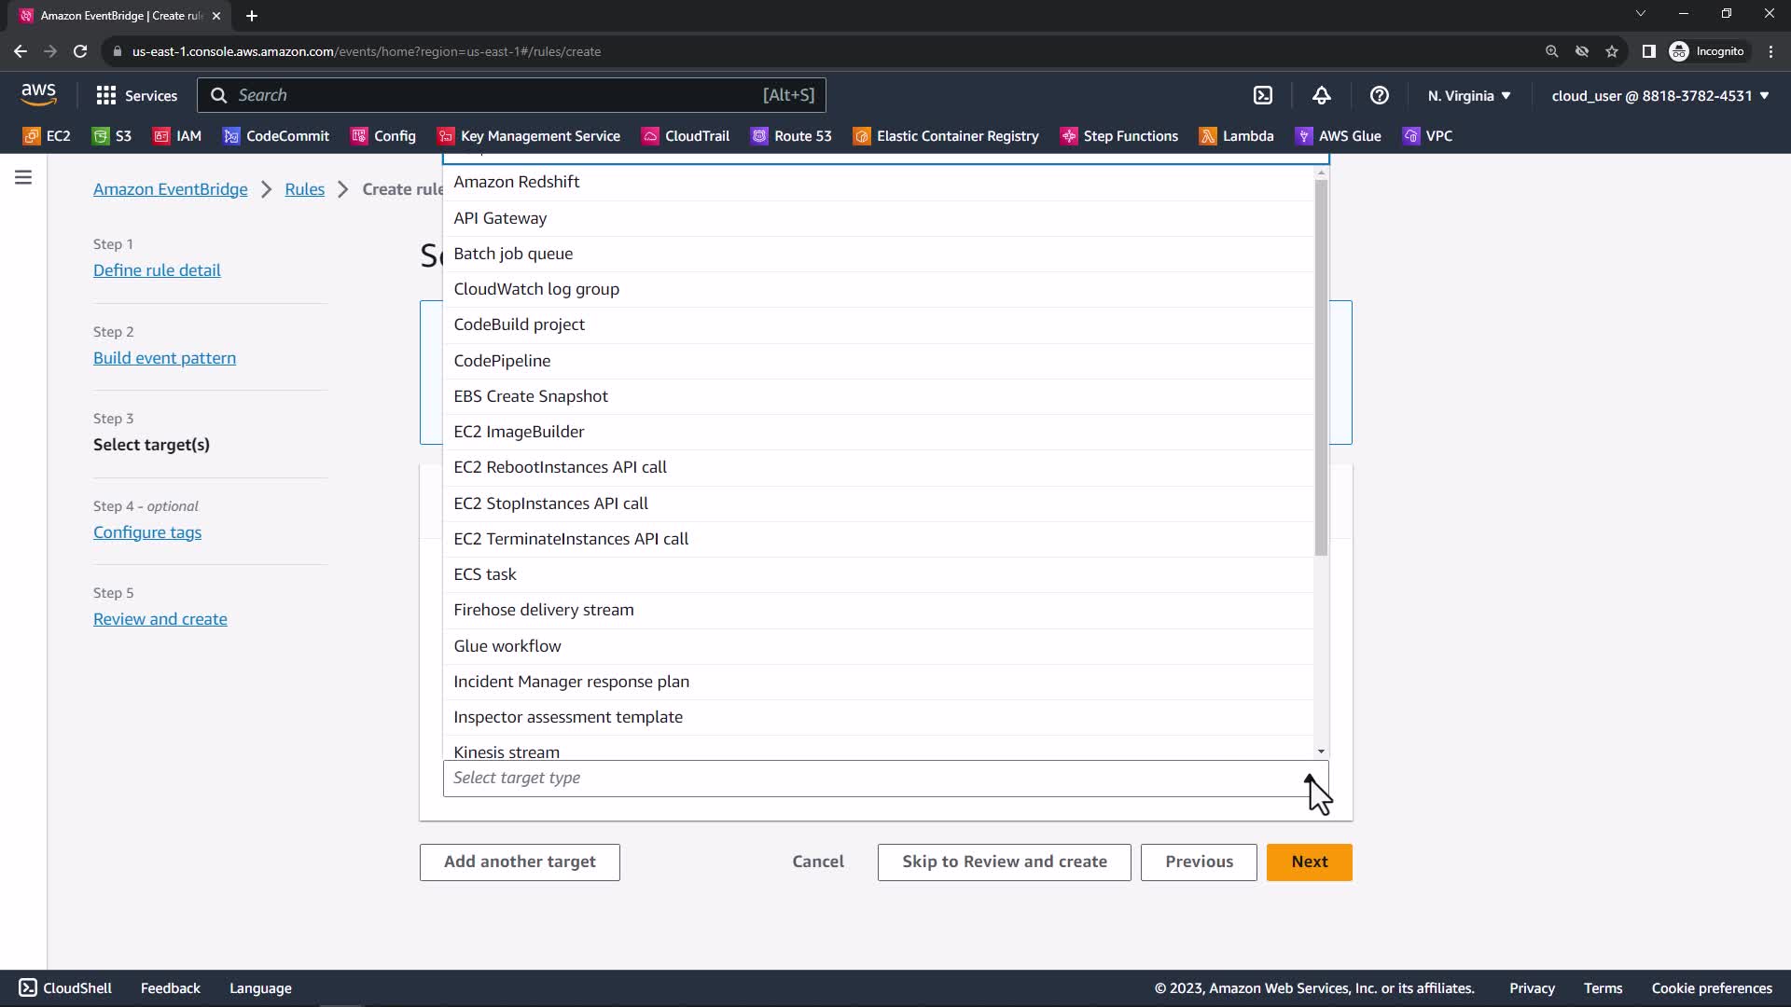Collapse the Select target type dropdown

[x=1310, y=779]
